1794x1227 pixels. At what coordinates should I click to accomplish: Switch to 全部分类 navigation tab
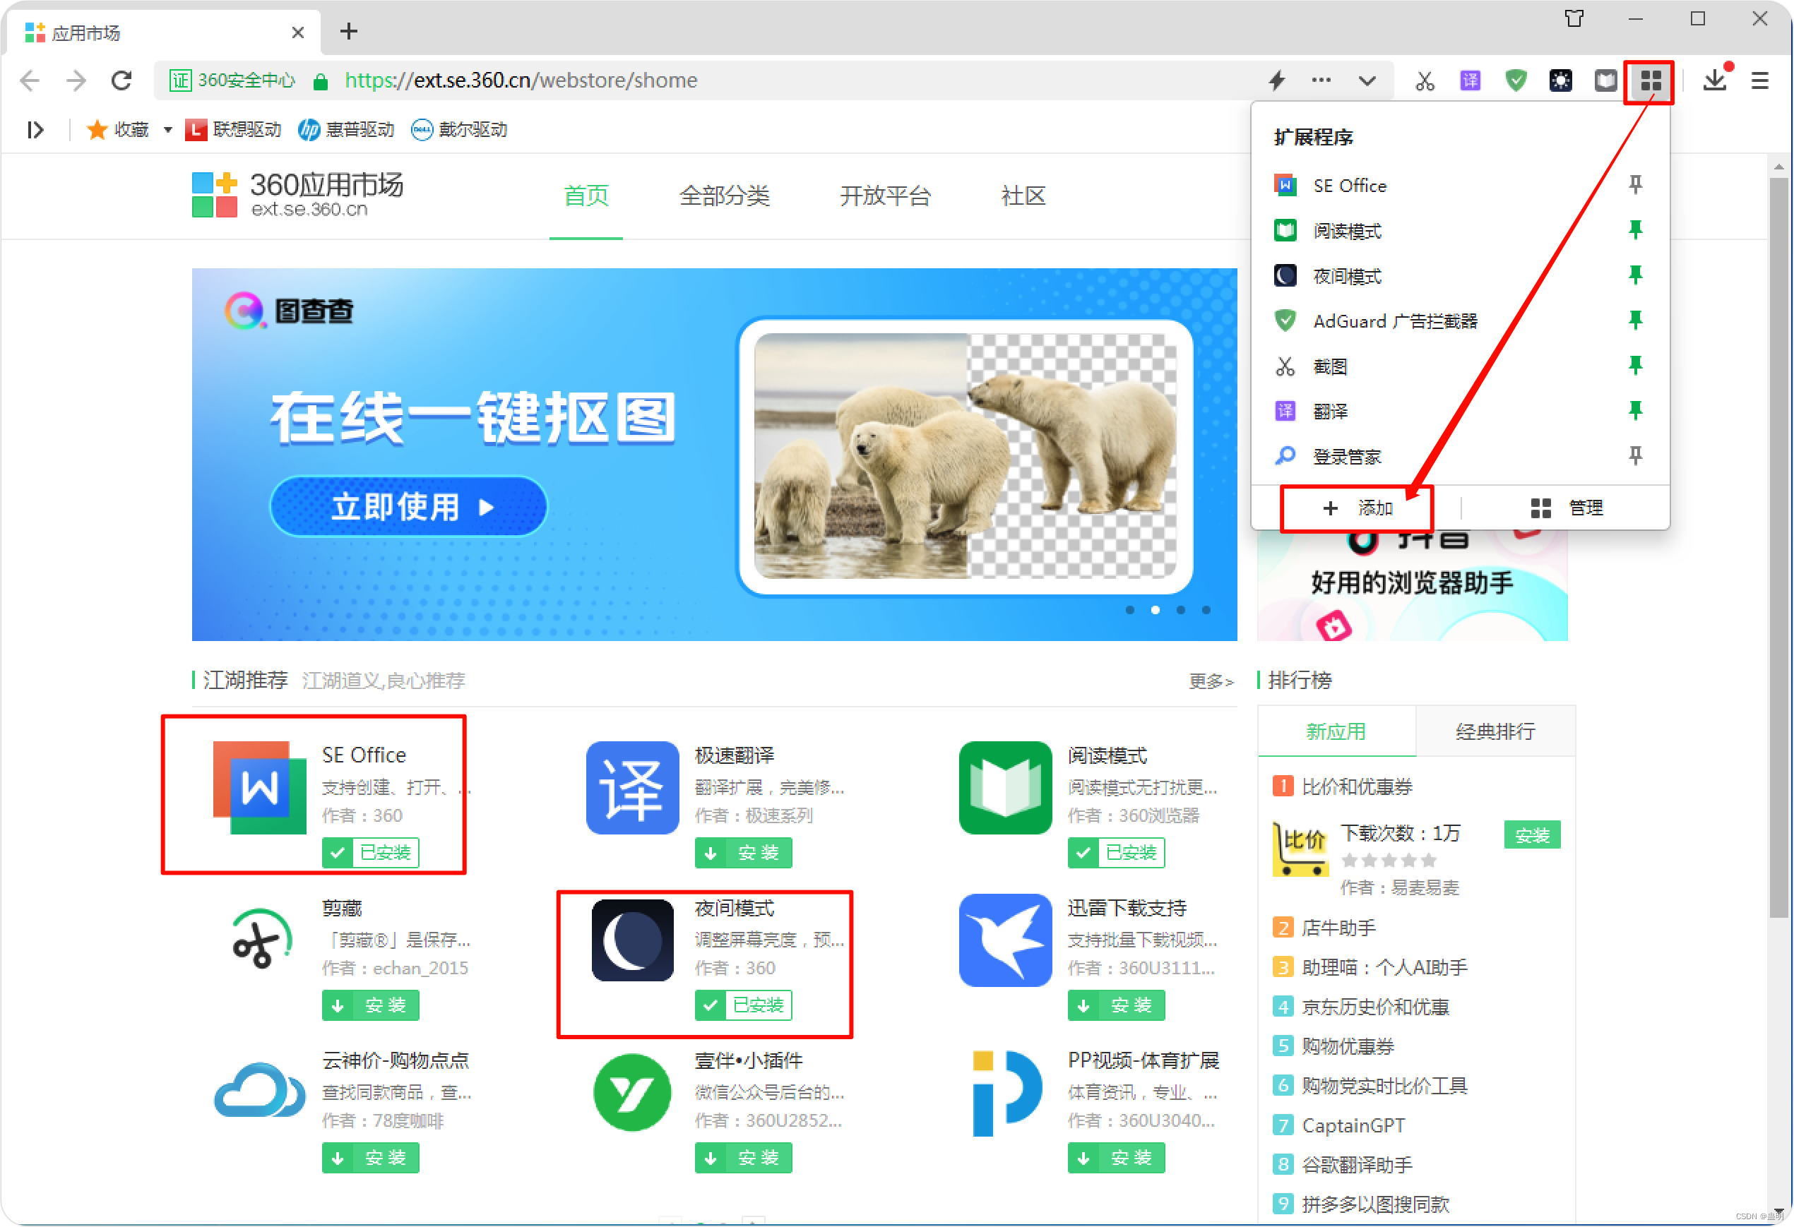click(724, 196)
